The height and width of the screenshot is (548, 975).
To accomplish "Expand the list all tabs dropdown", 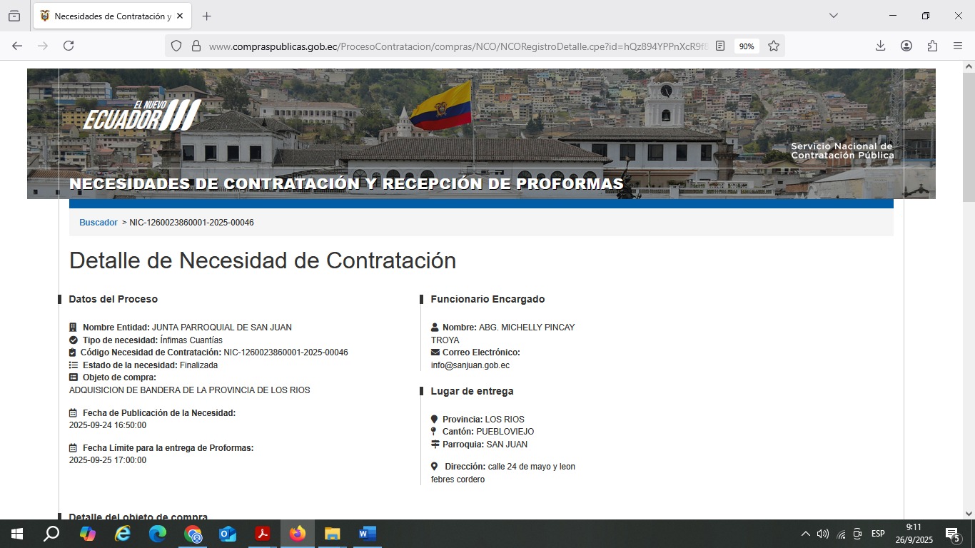I will click(x=833, y=16).
